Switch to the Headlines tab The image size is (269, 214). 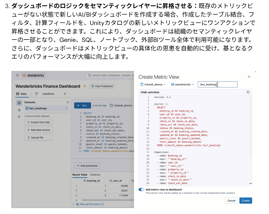tap(48, 94)
